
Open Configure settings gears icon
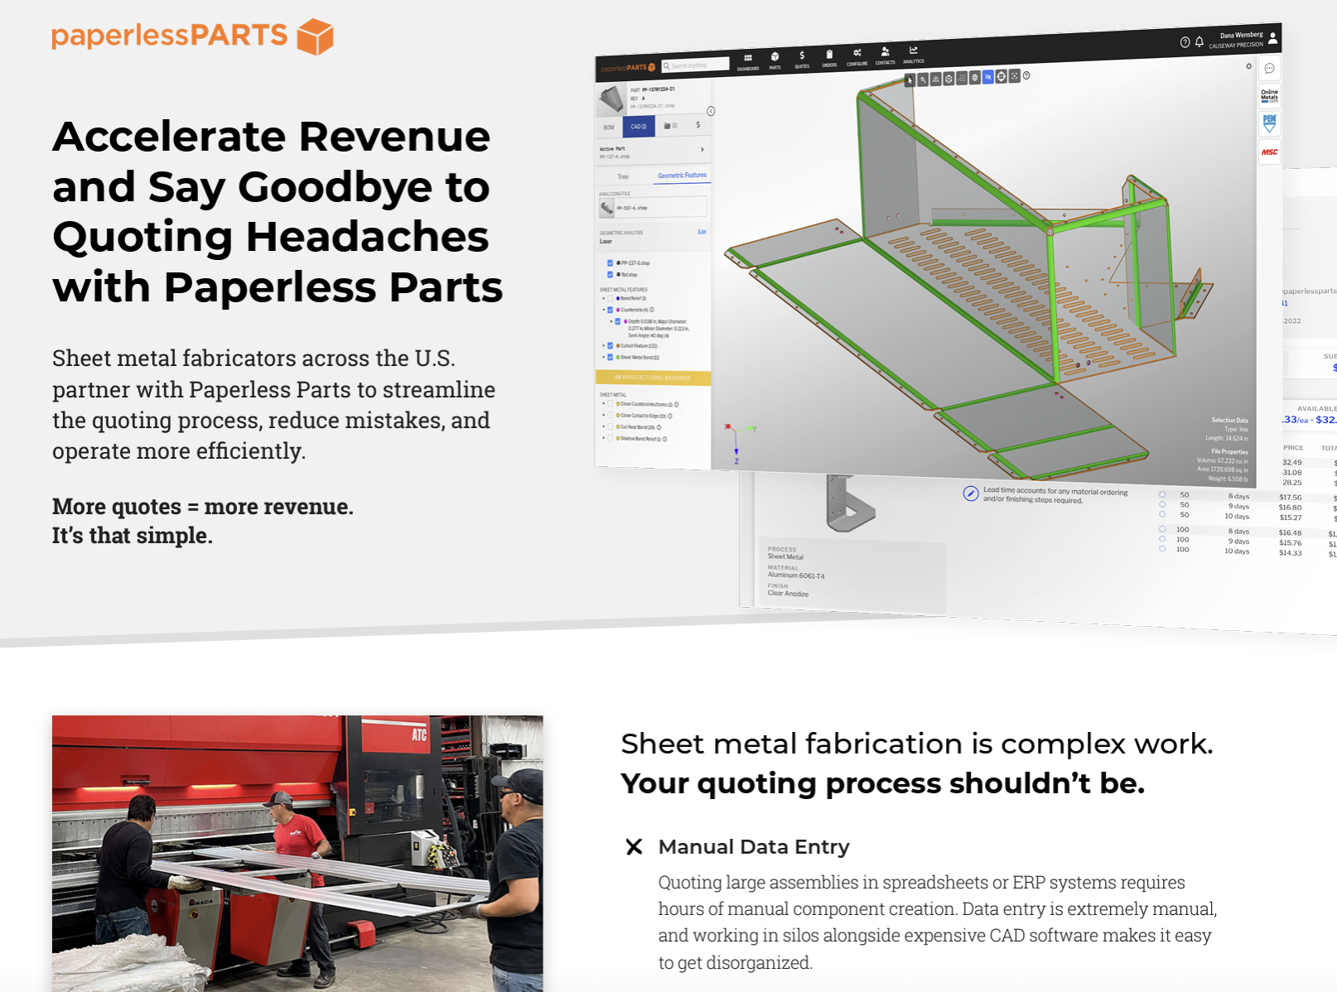coord(857,55)
